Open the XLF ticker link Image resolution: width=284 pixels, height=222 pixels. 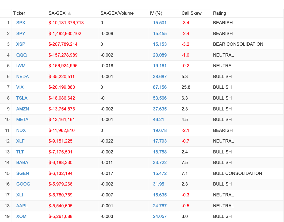coord(20,141)
